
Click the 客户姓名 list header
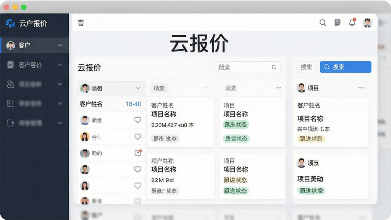click(x=91, y=104)
